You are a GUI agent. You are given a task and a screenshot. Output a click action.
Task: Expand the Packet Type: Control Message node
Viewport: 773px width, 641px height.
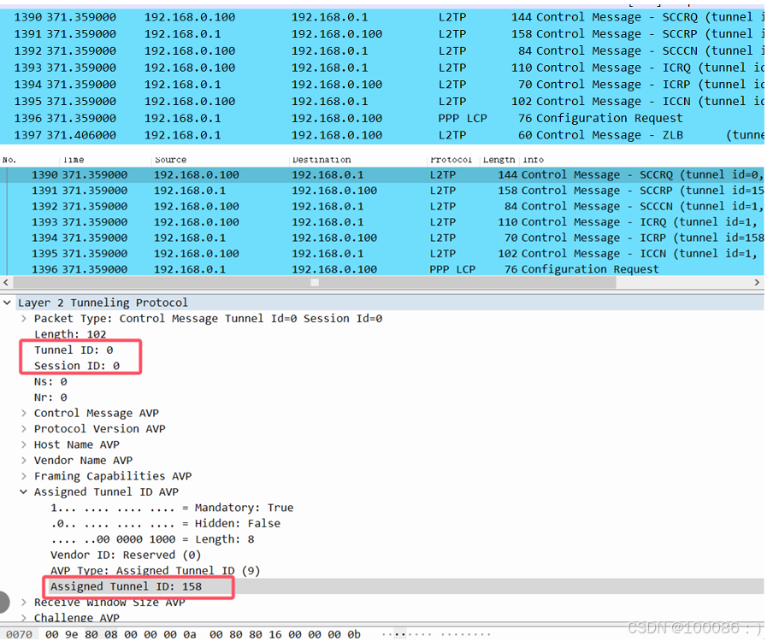[x=22, y=318]
